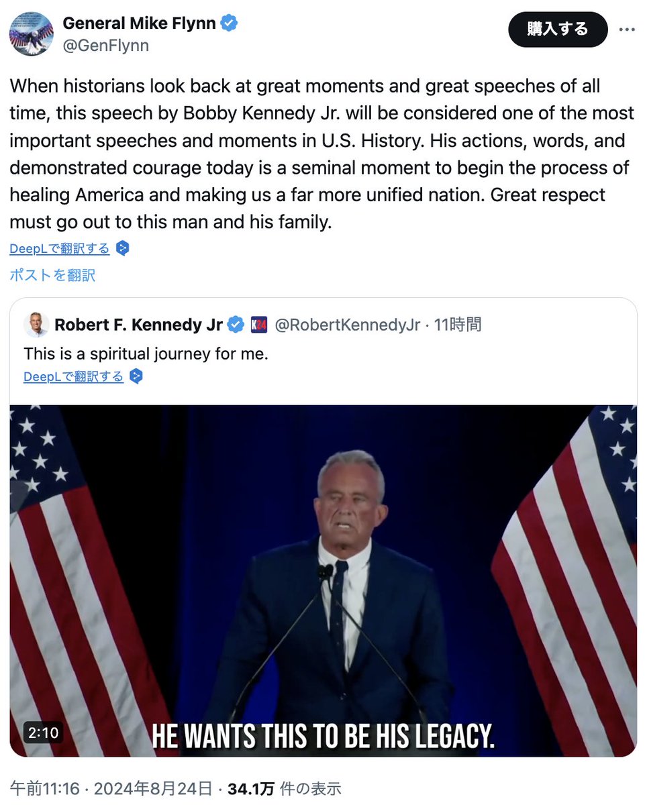Click the 11時間 timestamp on quoted post
Viewport: 645px width, 805px height.
pos(458,325)
